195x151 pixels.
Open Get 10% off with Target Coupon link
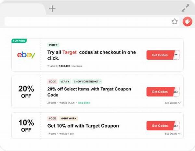(83, 126)
